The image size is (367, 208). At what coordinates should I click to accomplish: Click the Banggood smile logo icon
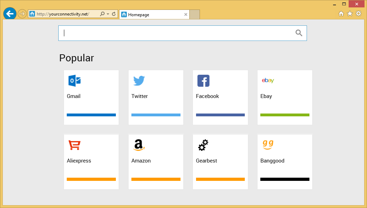268,145
